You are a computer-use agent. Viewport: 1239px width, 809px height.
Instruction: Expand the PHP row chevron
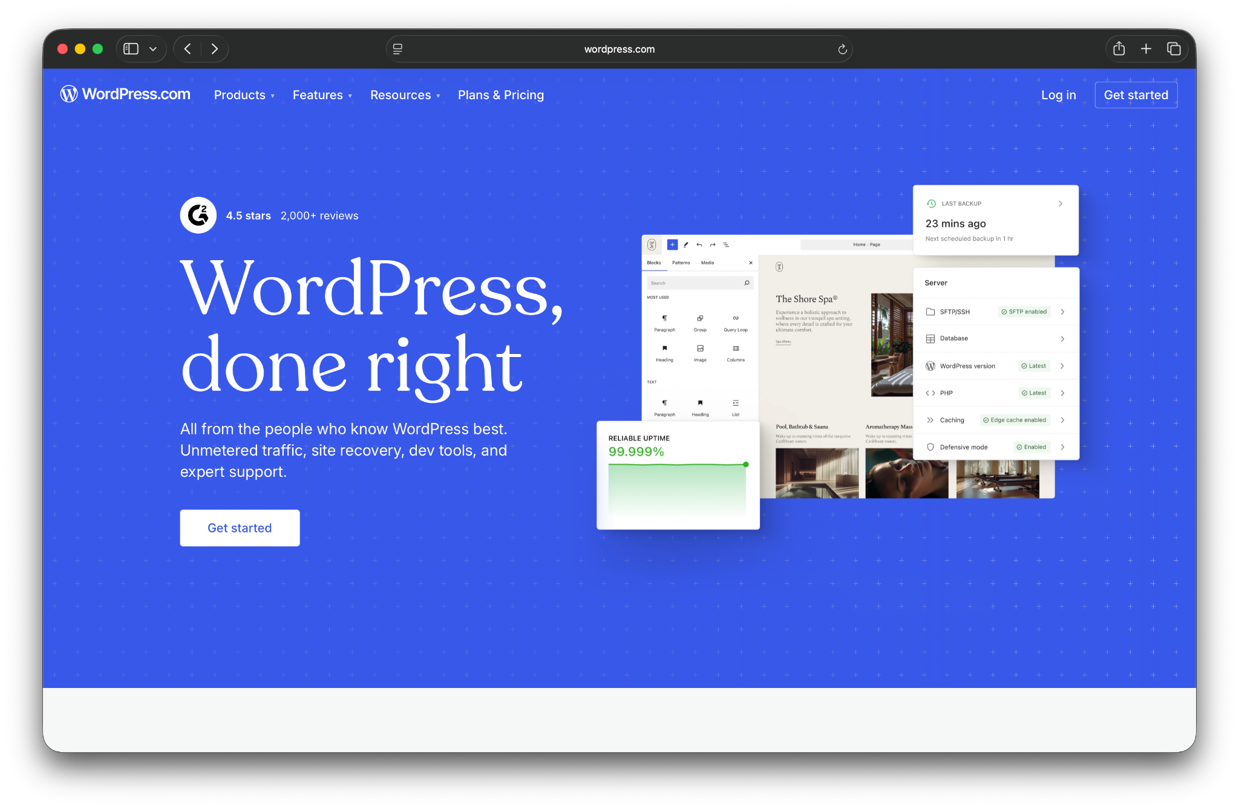click(1062, 393)
